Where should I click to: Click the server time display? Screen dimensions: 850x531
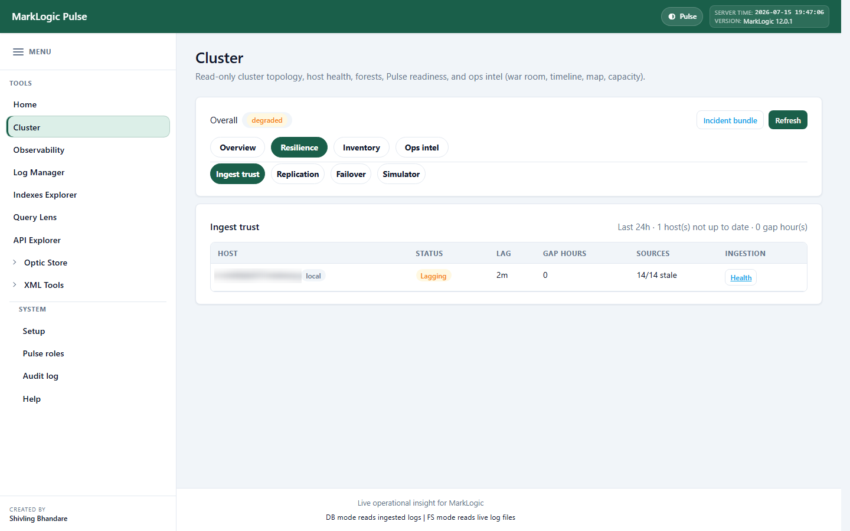pos(769,12)
